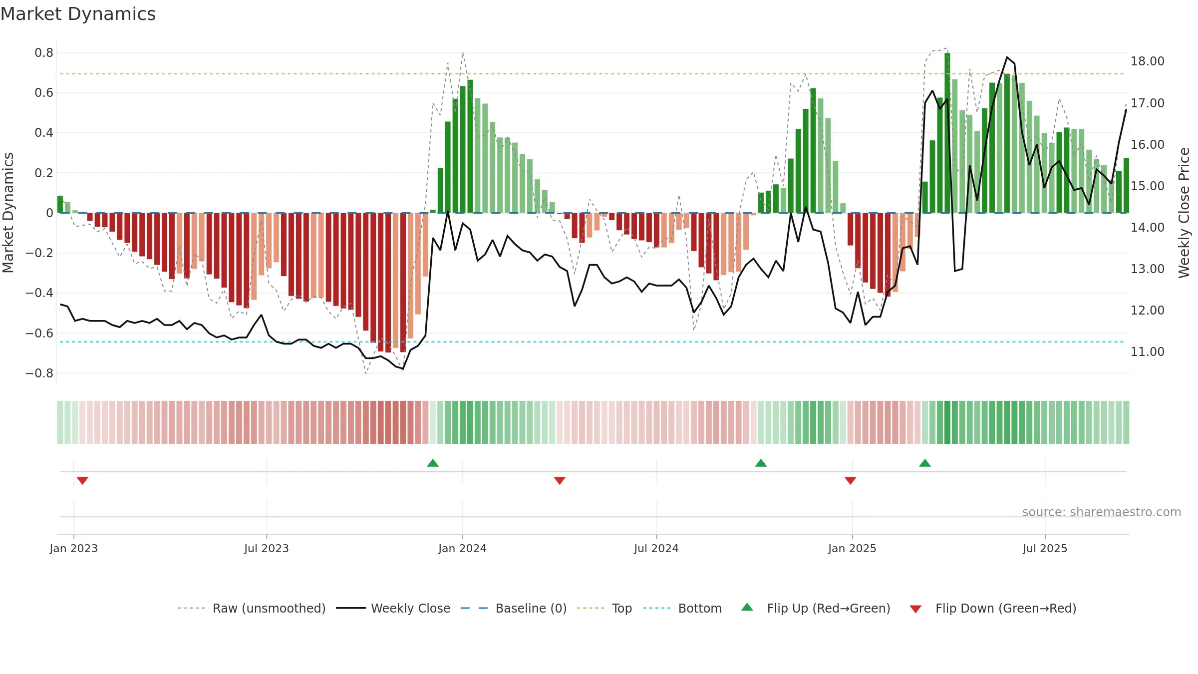The image size is (1198, 674).
Task: Click the Jan 2023 x-axis label
Action: [74, 548]
